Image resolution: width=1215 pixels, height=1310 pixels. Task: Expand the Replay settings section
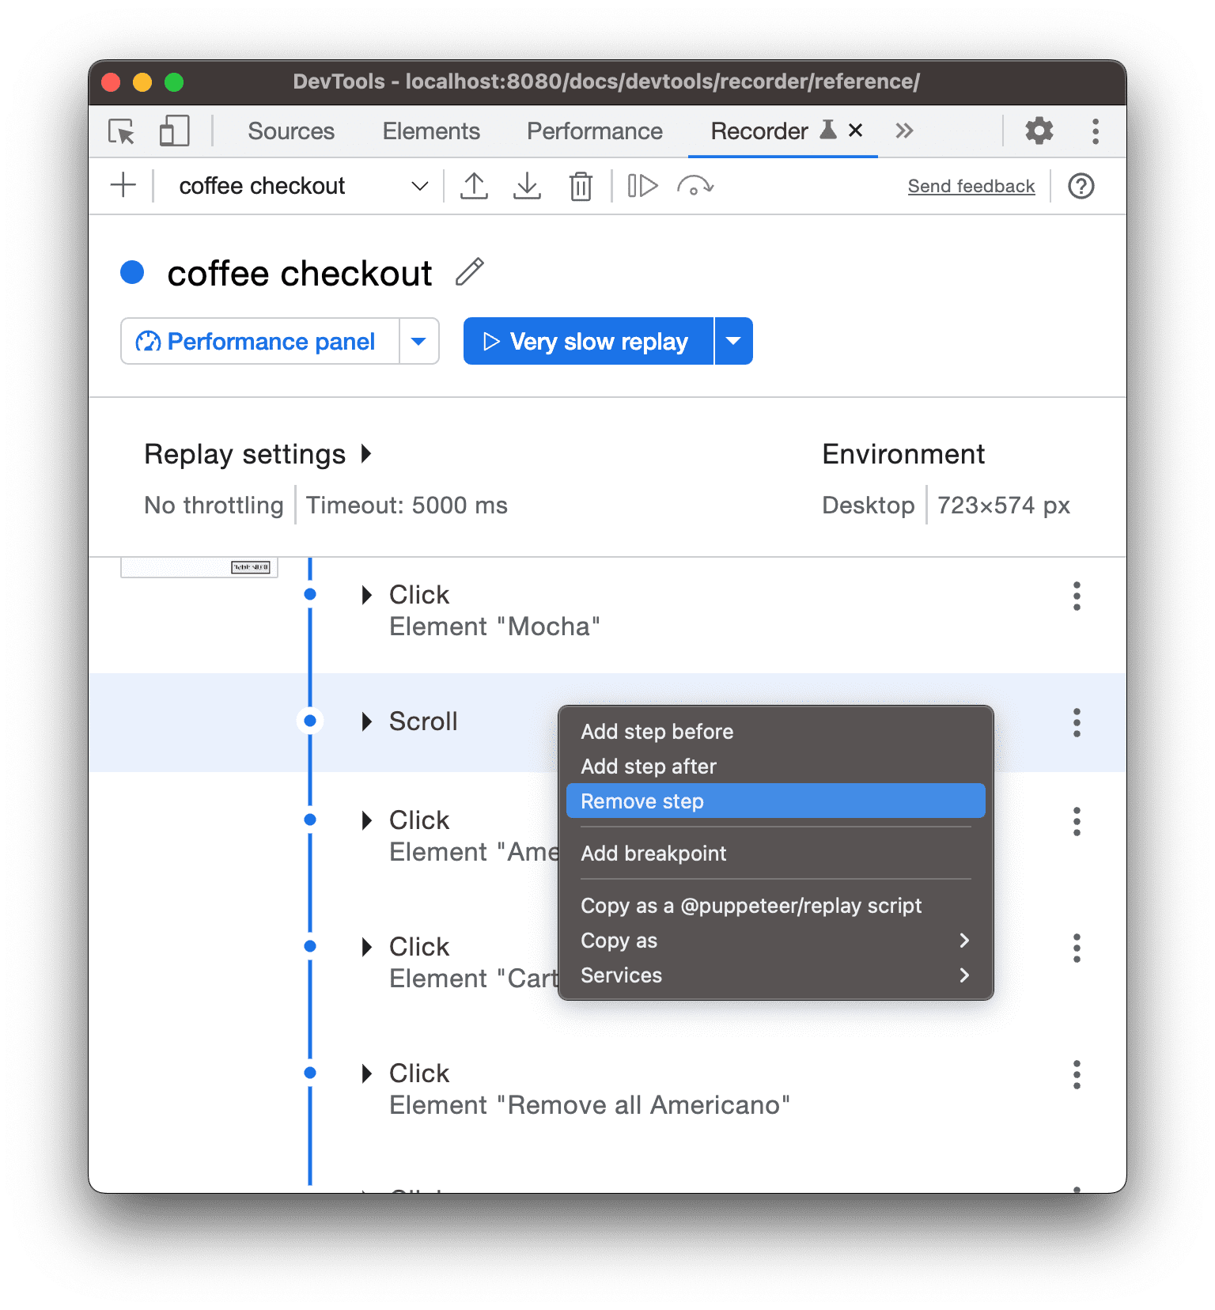pyautogui.click(x=366, y=454)
